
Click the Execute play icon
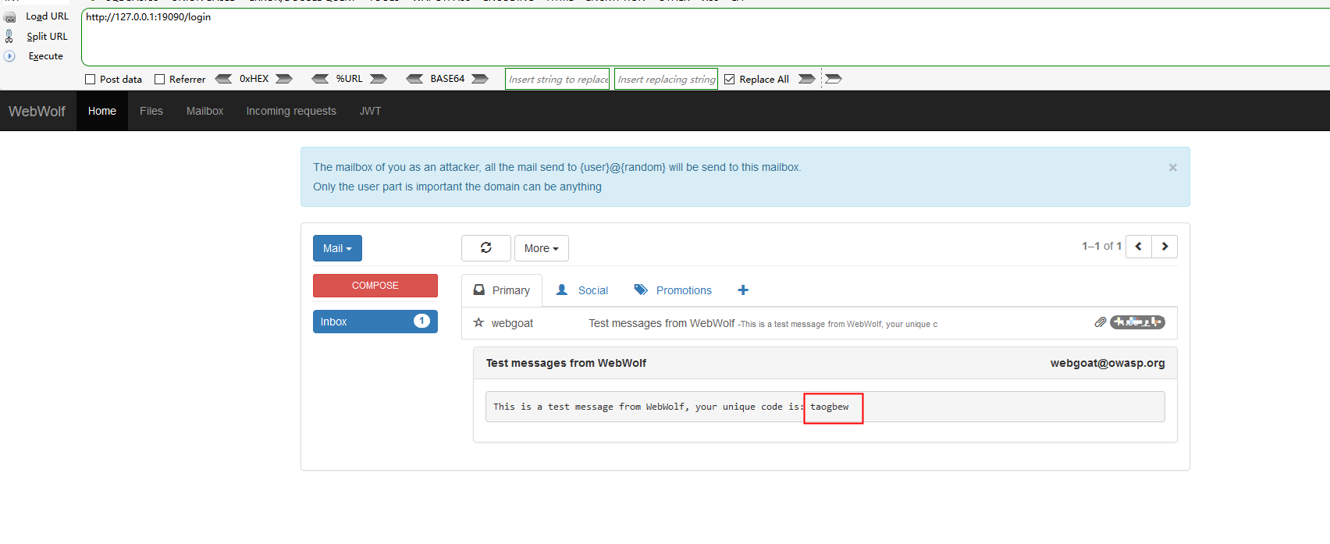[x=9, y=56]
